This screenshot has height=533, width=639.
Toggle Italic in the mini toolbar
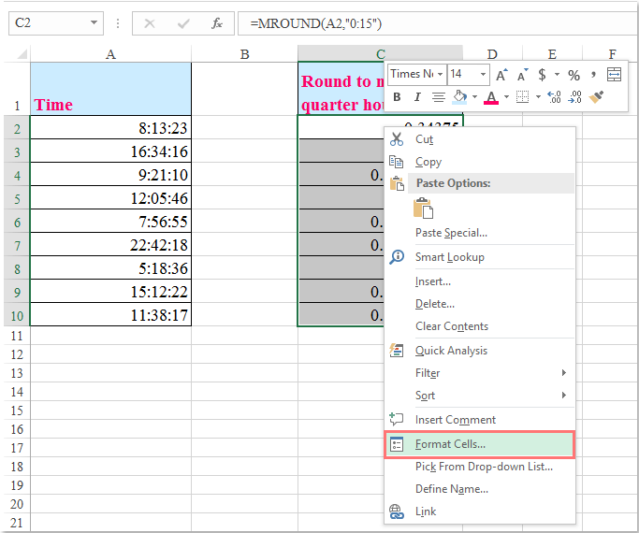[x=417, y=97]
